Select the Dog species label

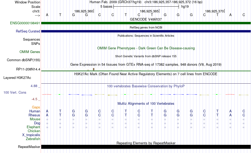(37, 123)
